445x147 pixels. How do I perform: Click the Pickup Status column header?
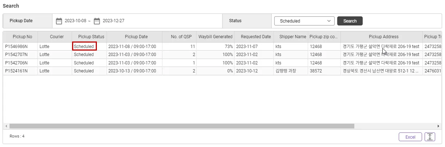(x=91, y=37)
